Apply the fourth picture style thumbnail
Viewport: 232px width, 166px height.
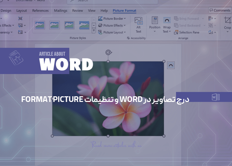coord(84,25)
